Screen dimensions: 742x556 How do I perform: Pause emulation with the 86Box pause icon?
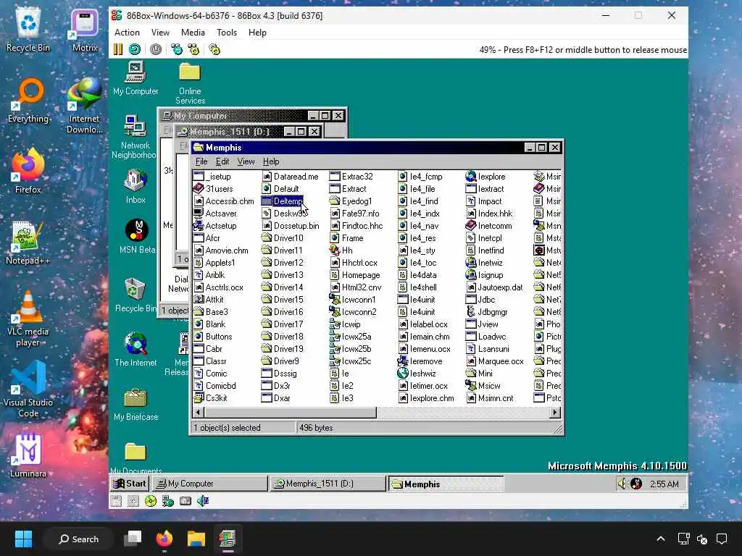(118, 49)
